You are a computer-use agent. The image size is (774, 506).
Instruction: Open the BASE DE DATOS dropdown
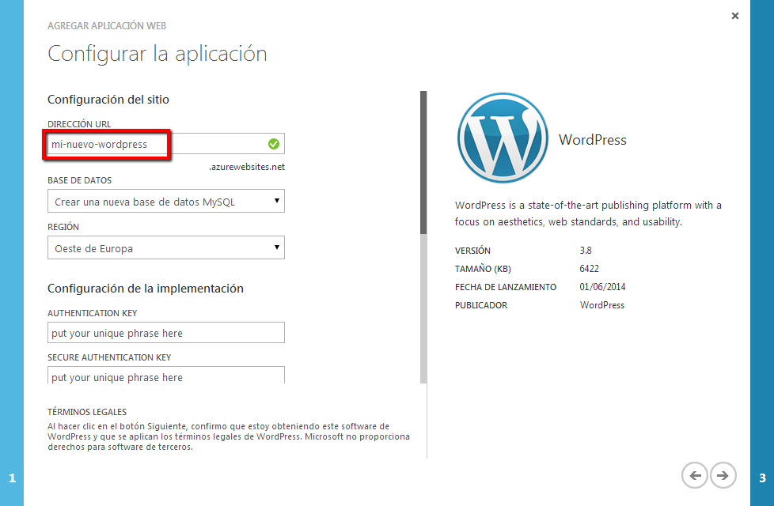pos(165,202)
